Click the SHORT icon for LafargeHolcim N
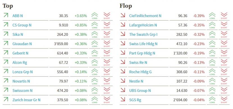 (x=224, y=25)
